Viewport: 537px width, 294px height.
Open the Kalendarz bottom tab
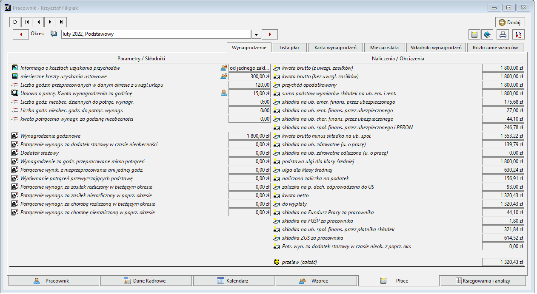[x=233, y=281]
